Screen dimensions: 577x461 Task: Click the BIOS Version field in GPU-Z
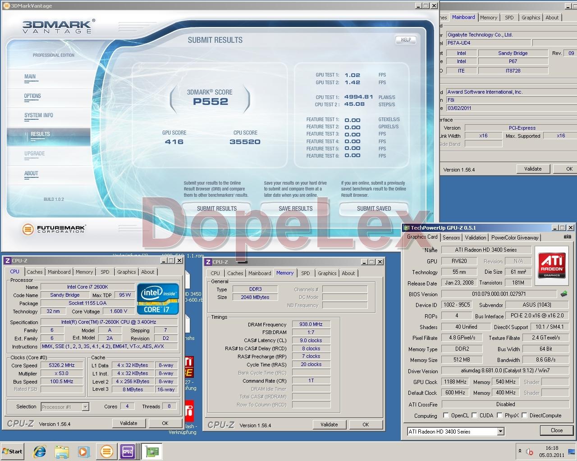pos(499,294)
